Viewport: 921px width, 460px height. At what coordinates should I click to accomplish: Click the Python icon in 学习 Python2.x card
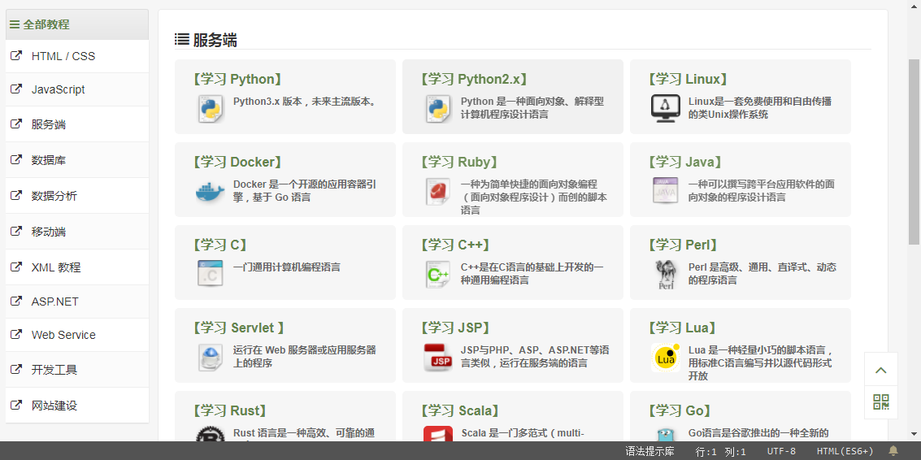click(x=438, y=109)
